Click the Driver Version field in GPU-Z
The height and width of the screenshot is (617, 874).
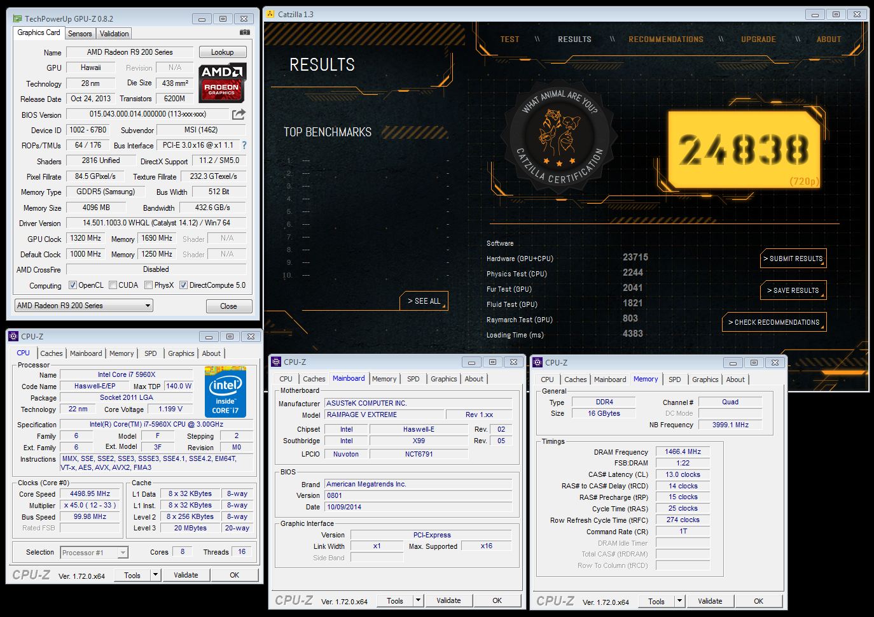(x=156, y=223)
